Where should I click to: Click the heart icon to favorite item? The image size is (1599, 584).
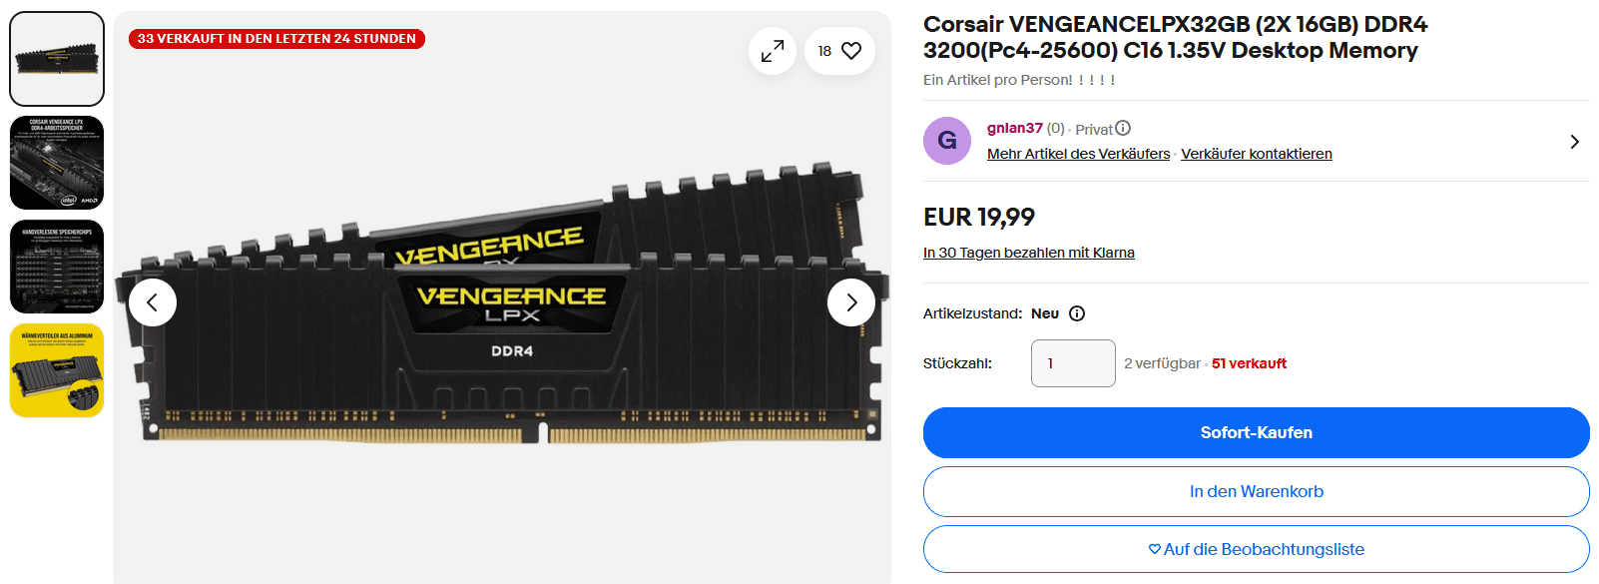(x=850, y=51)
